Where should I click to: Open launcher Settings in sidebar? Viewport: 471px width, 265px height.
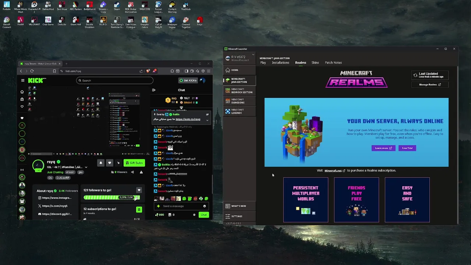pos(239,216)
